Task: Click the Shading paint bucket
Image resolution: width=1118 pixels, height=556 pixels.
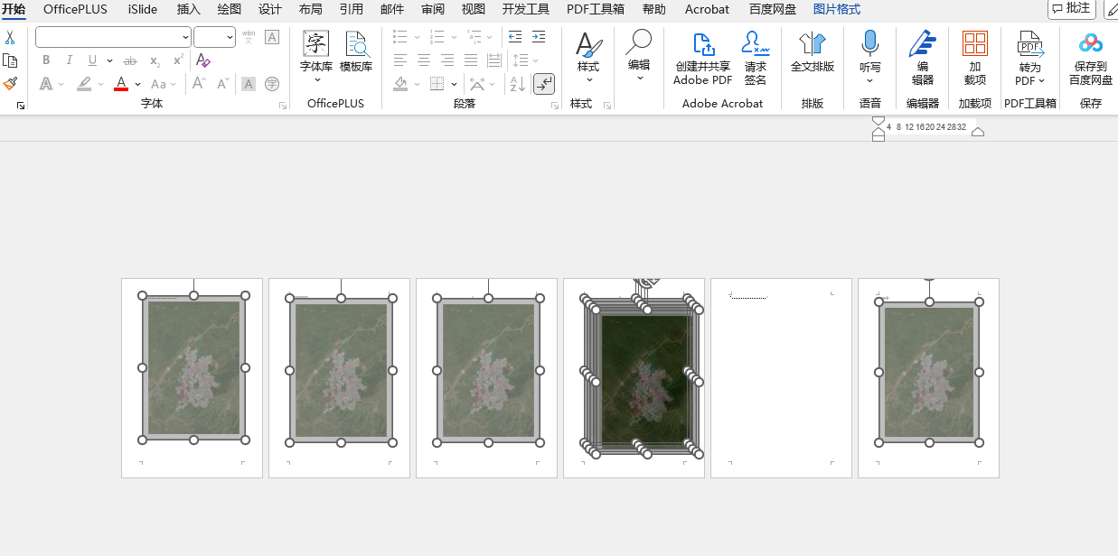Action: tap(401, 84)
